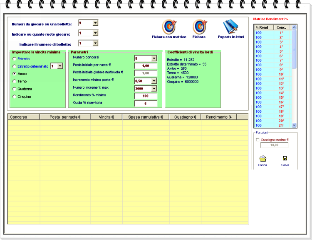Click the % Rend cell for 5° concorso
The width and height of the screenshot is (312, 240).
[x=264, y=51]
